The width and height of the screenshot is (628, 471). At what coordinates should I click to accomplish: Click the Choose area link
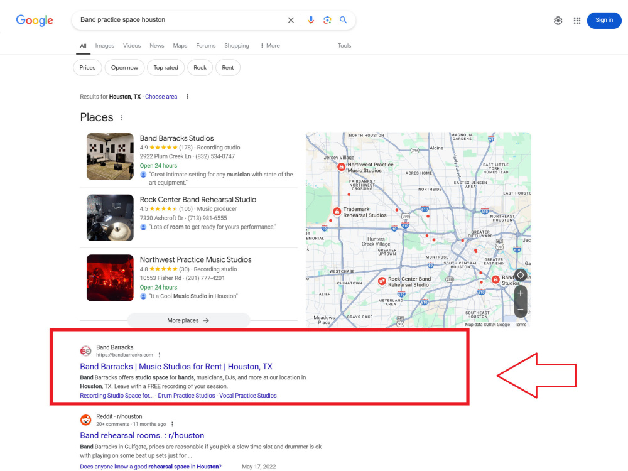161,97
